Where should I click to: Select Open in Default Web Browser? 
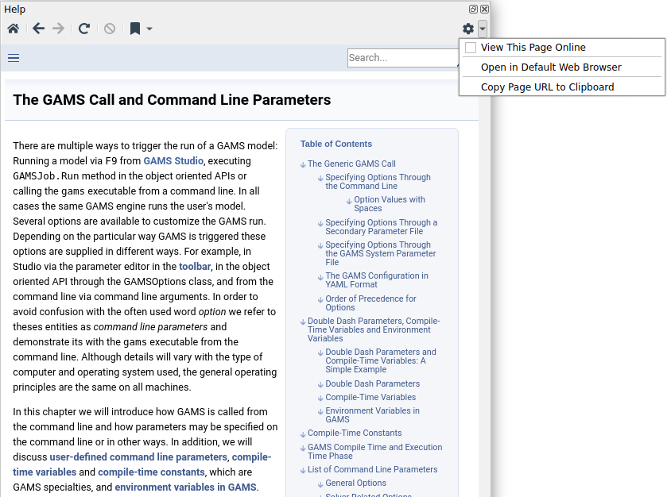pos(551,67)
